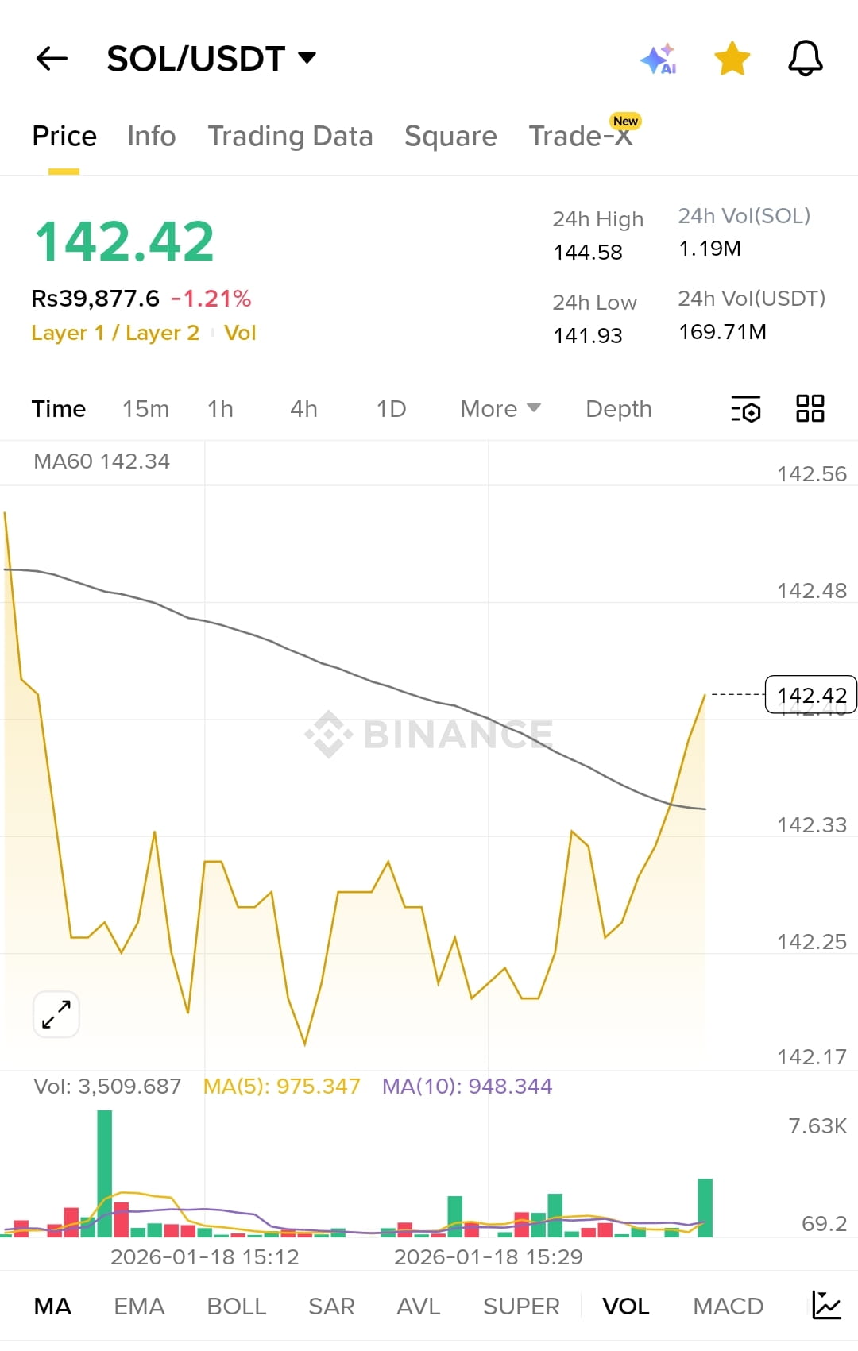Open the four-square layout grid icon
The height and width of the screenshot is (1351, 858).
(810, 408)
